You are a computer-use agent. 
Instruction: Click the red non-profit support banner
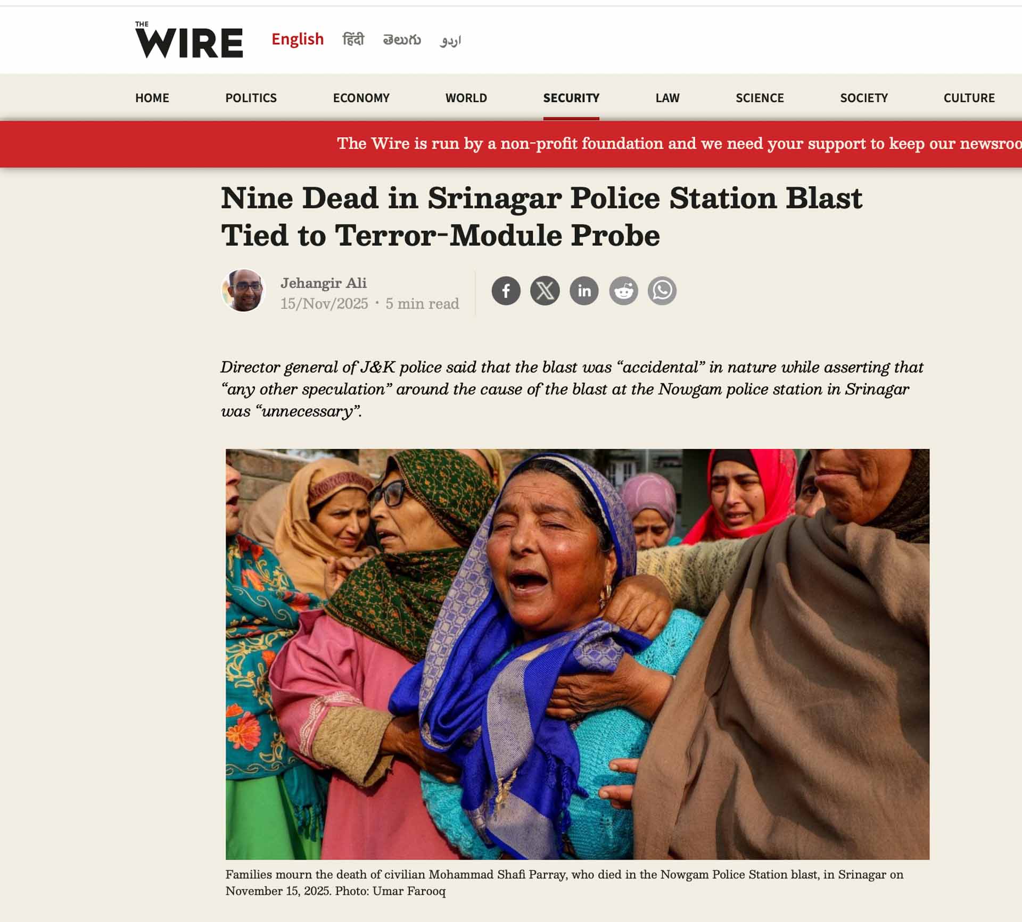(511, 144)
